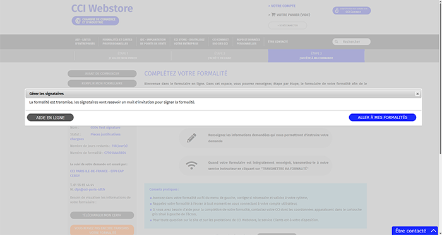Screen dimensions: 442x235
Task: Close the Gérer les signataires dialog
Action: point(417,94)
